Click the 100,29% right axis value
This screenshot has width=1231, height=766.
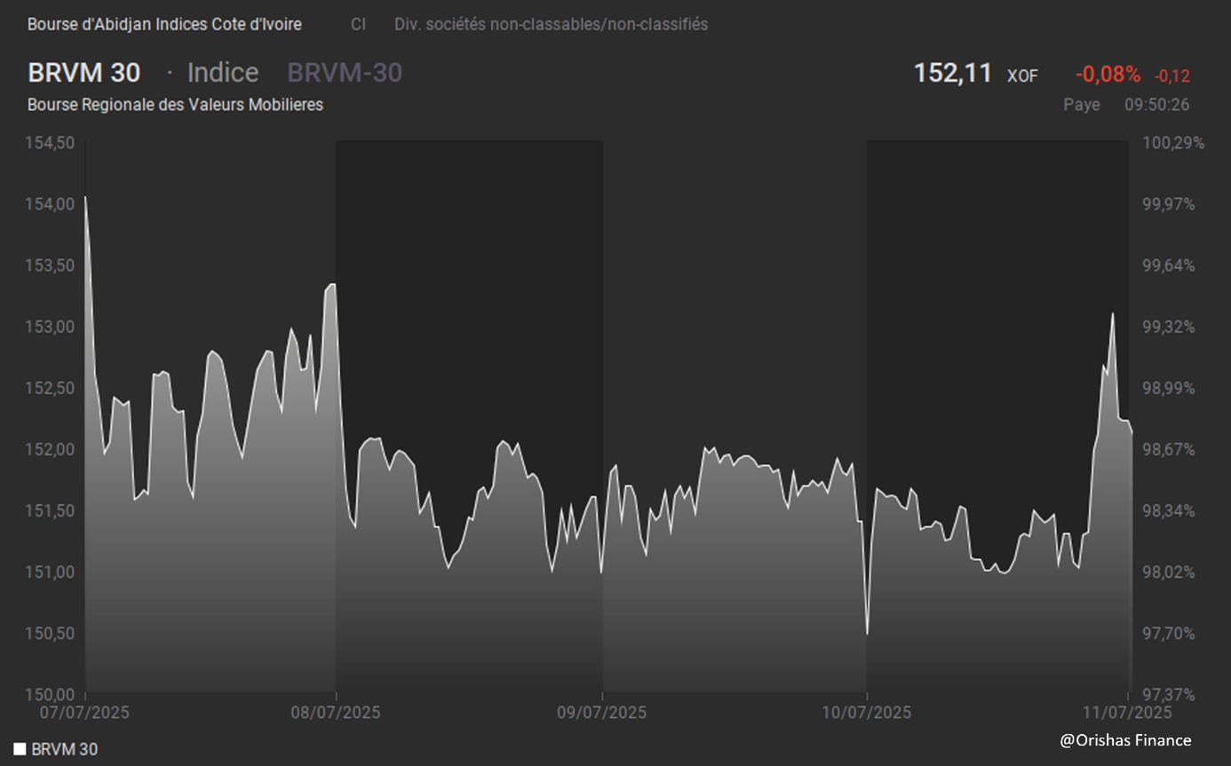(x=1172, y=143)
